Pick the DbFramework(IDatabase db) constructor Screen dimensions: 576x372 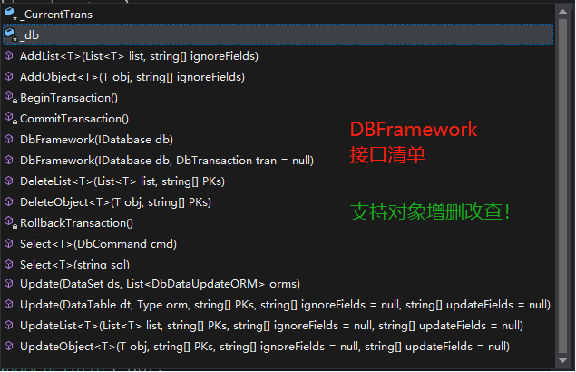[96, 140]
